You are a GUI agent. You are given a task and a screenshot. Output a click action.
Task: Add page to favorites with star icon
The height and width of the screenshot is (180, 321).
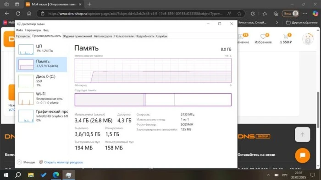(239, 14)
